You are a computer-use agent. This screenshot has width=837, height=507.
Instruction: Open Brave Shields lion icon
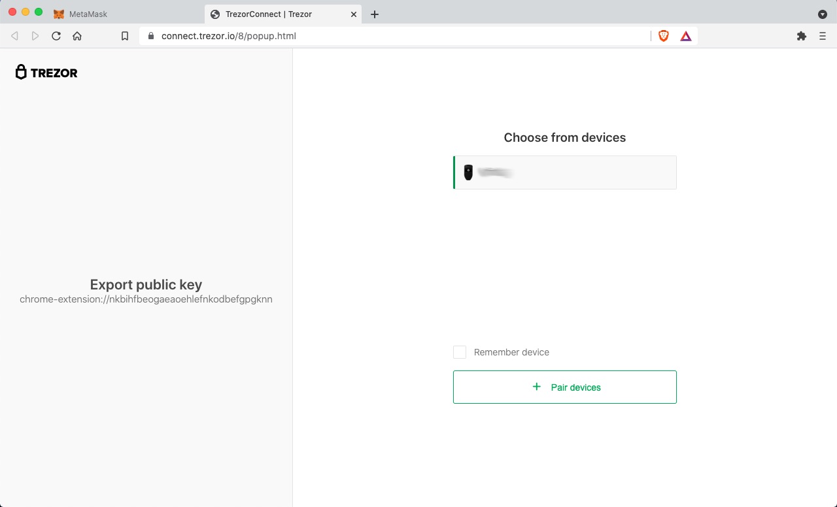[664, 36]
